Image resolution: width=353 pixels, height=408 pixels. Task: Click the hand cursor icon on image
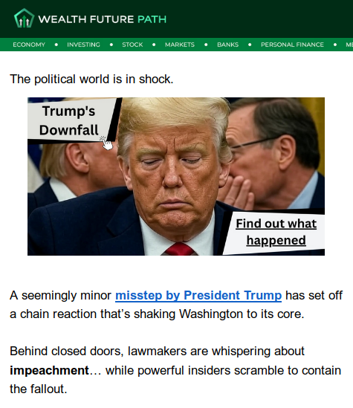tap(106, 143)
